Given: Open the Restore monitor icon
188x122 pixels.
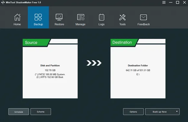Looking at the screenshot, I should pos(59,17).
